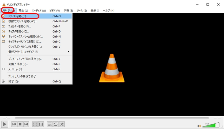The image size is (224, 130).
Task: Close the VLC window
Action: click(x=218, y=4)
